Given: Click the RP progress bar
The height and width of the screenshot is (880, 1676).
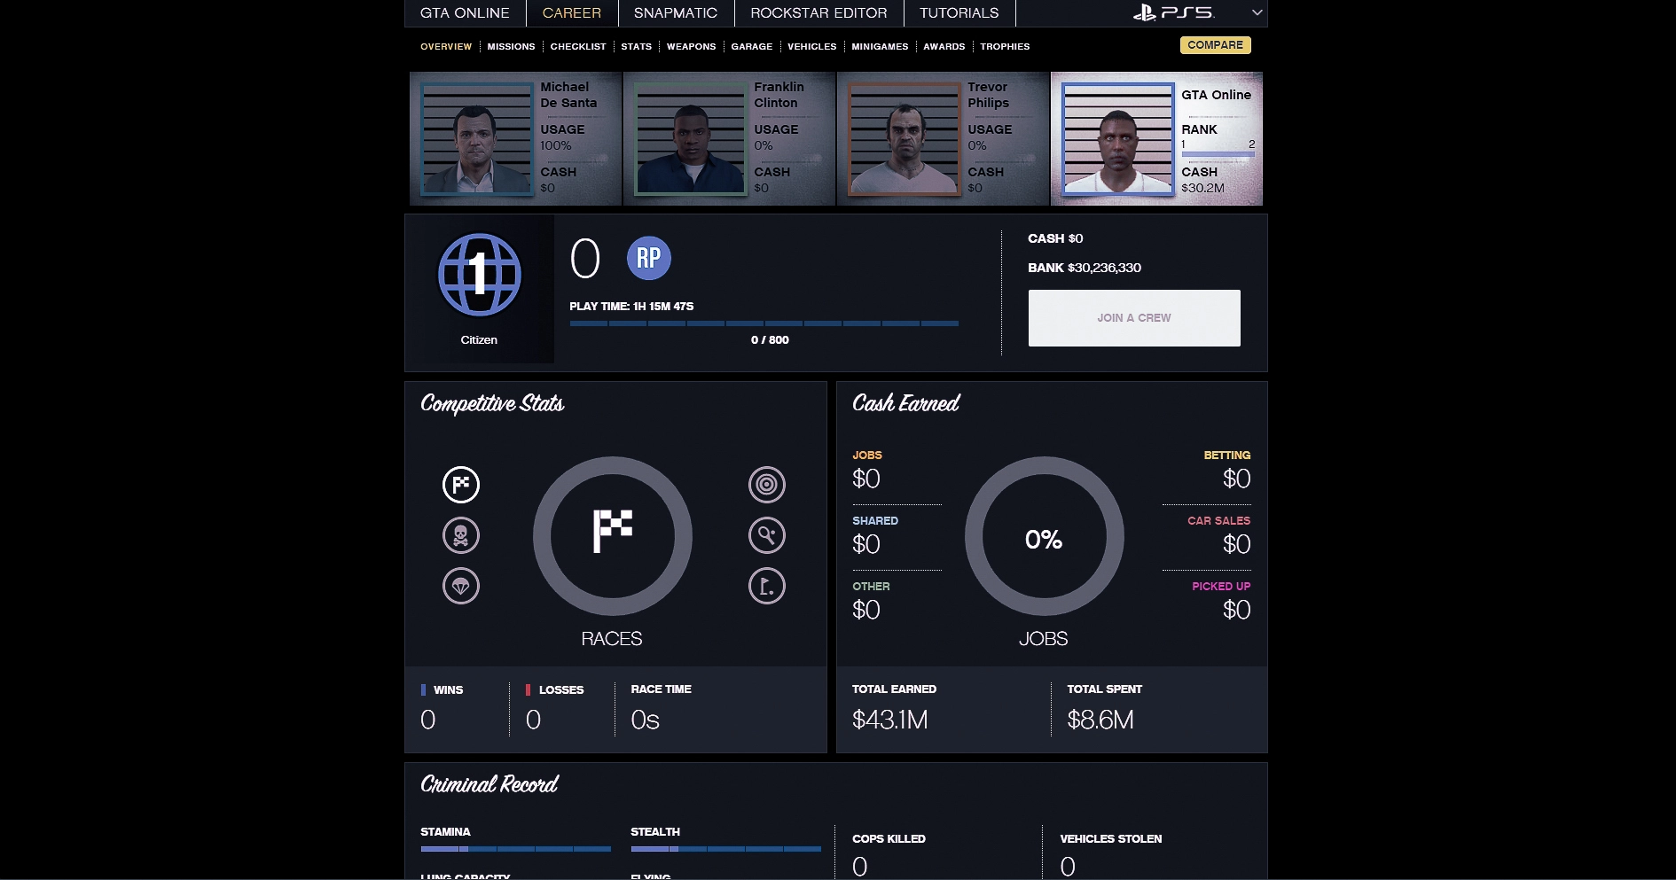Looking at the screenshot, I should coord(764,323).
